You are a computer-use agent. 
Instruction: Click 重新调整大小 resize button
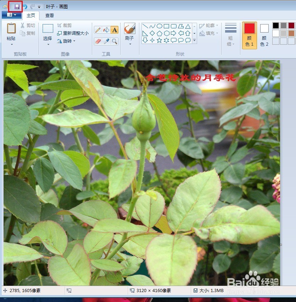click(x=73, y=33)
